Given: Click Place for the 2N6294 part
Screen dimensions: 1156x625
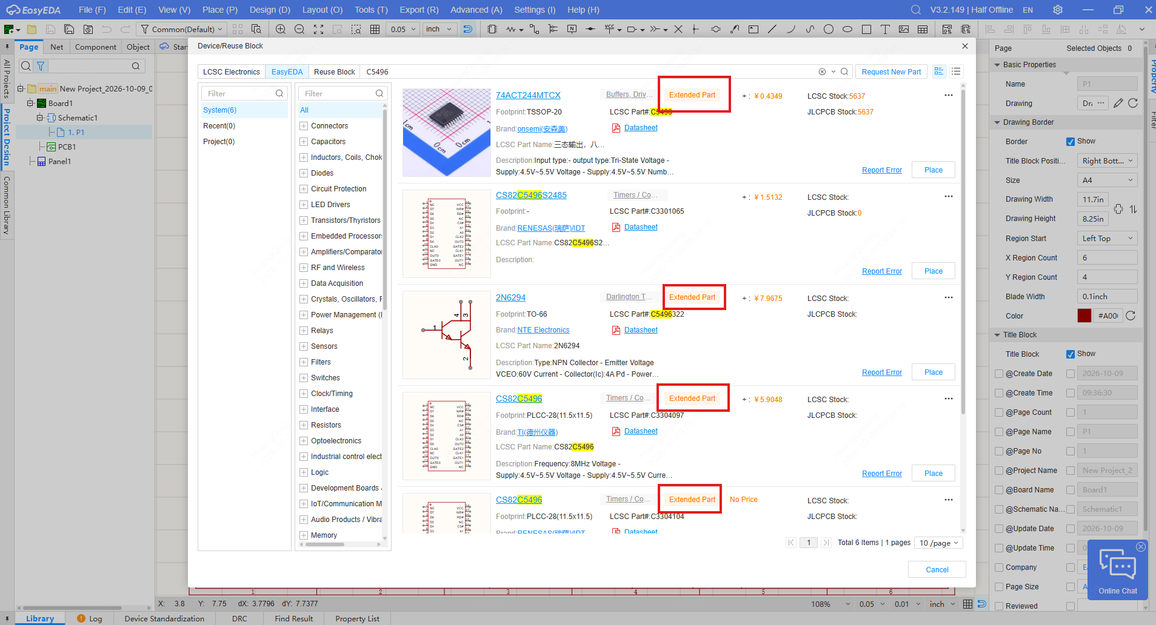Looking at the screenshot, I should [934, 372].
